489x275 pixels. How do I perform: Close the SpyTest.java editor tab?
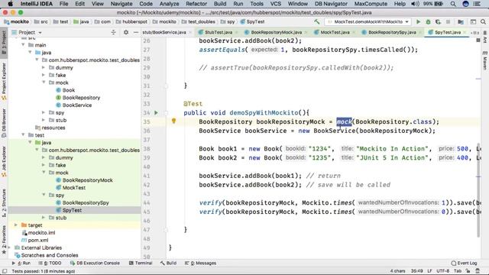coord(465,32)
